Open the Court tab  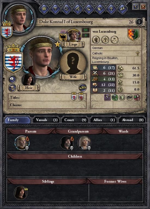75,120
